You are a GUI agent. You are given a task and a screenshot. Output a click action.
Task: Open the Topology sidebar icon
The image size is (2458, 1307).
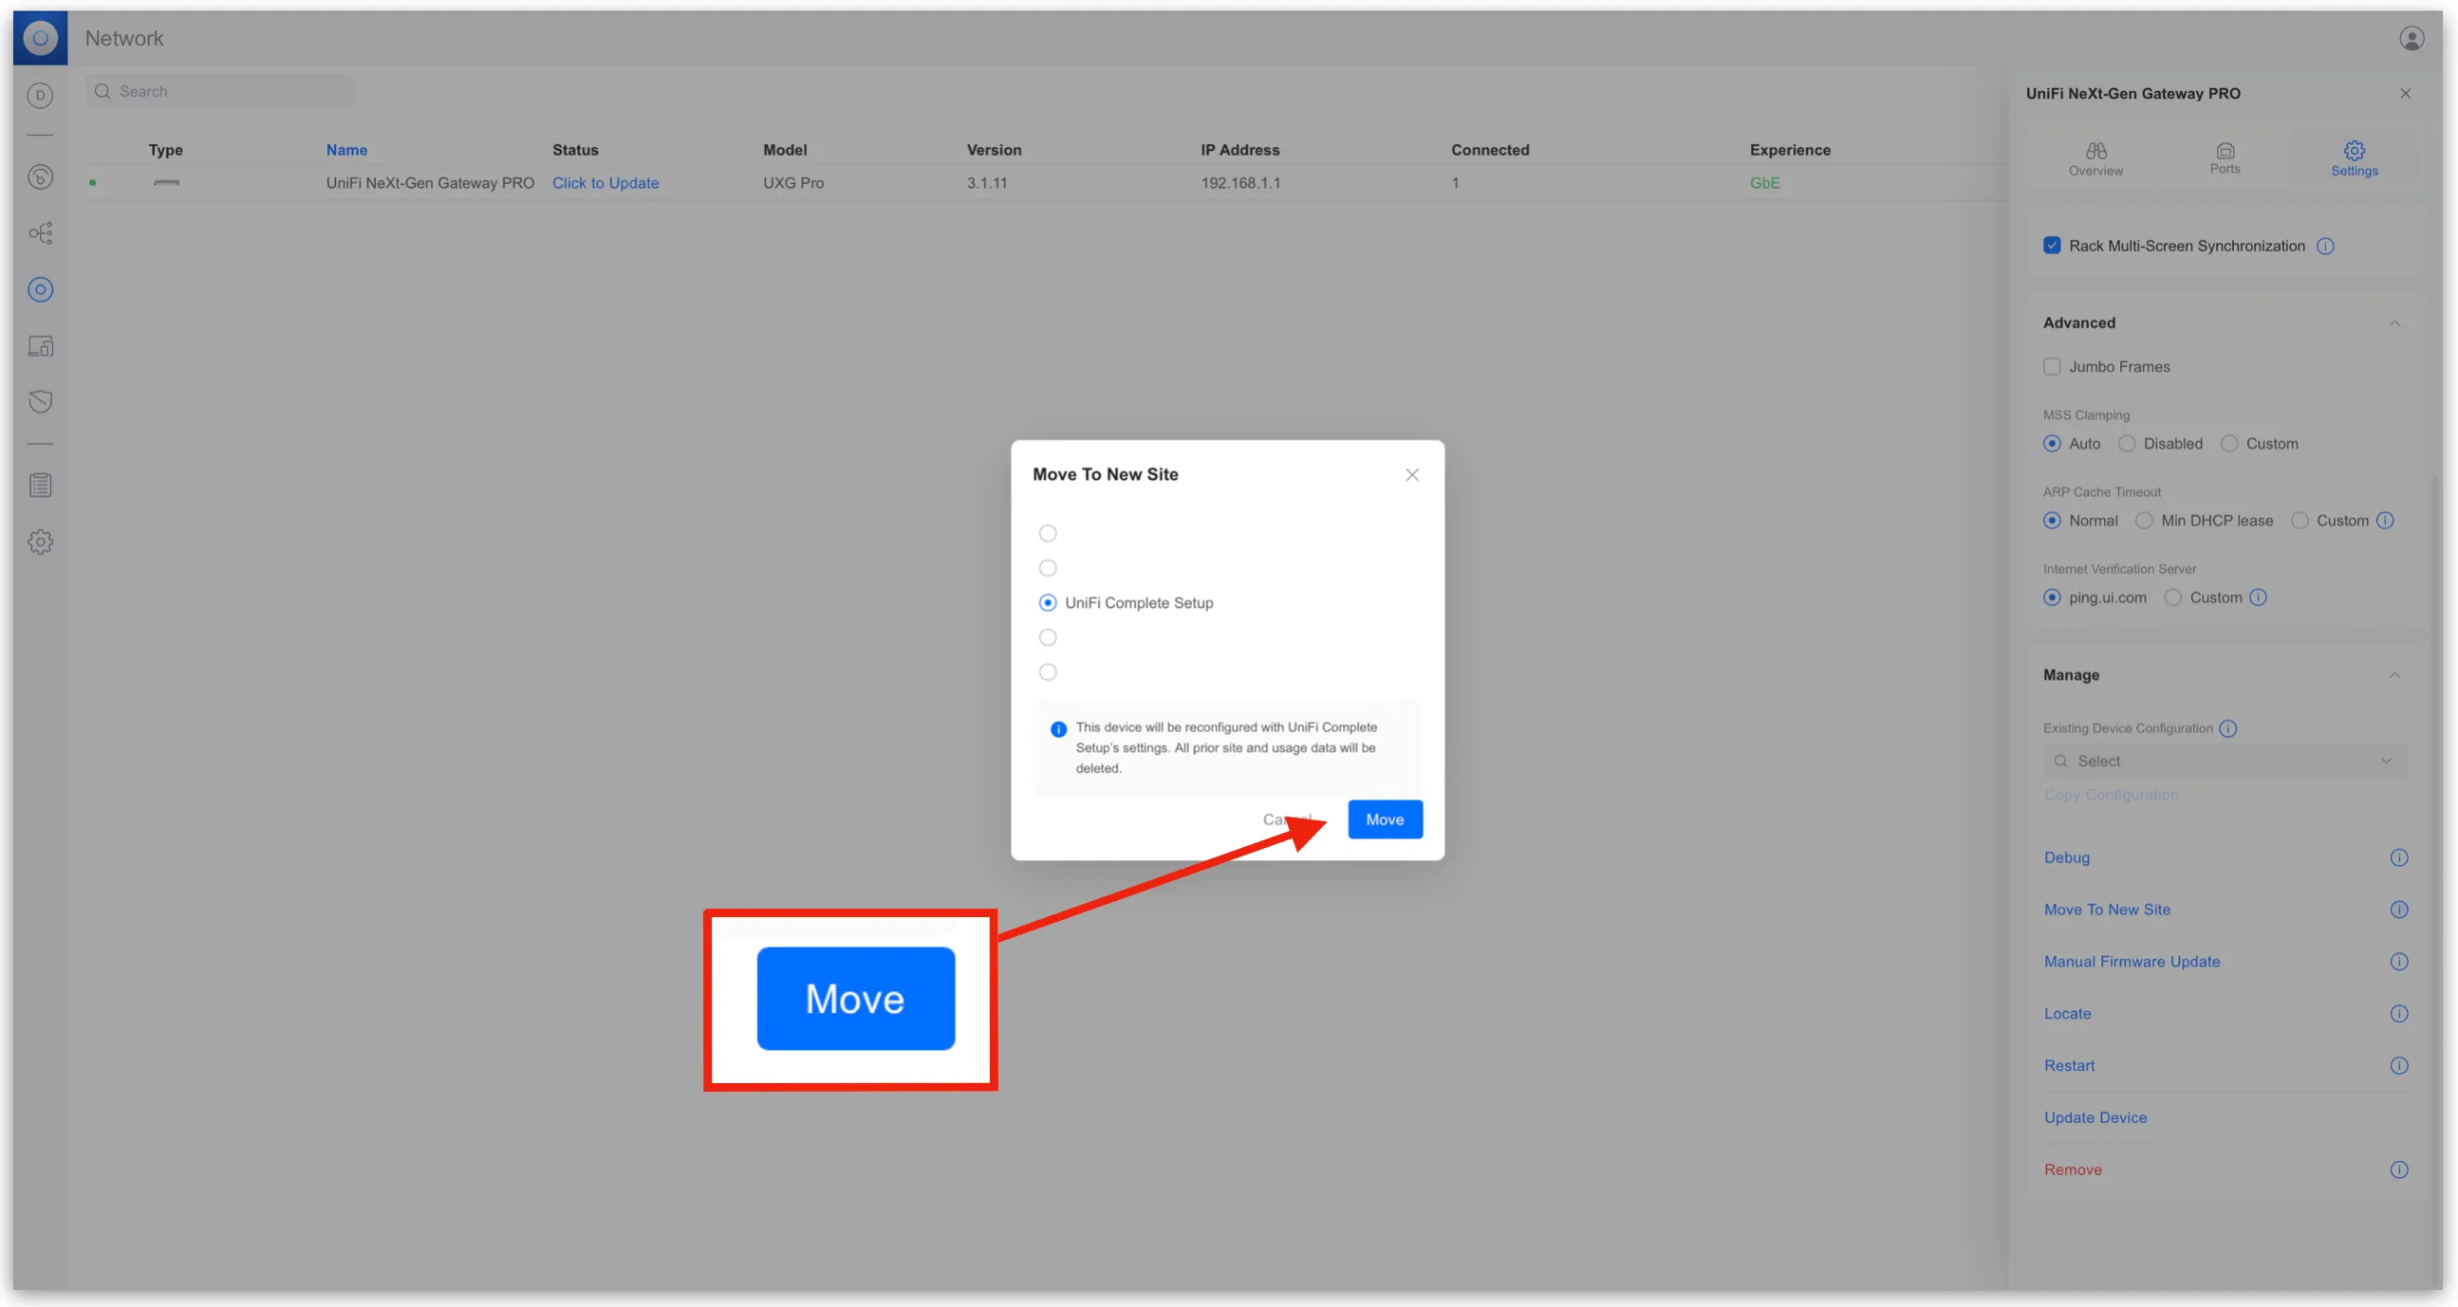[x=40, y=233]
